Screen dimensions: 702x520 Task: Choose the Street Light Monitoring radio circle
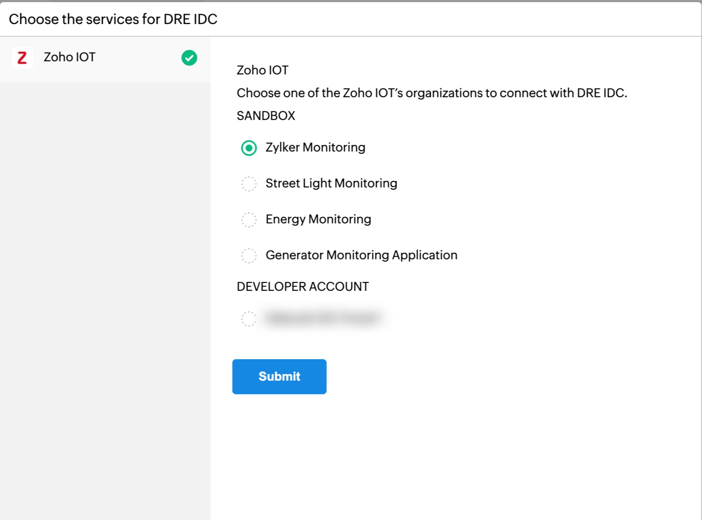coord(249,184)
